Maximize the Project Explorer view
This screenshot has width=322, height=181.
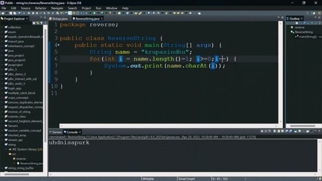45,18
